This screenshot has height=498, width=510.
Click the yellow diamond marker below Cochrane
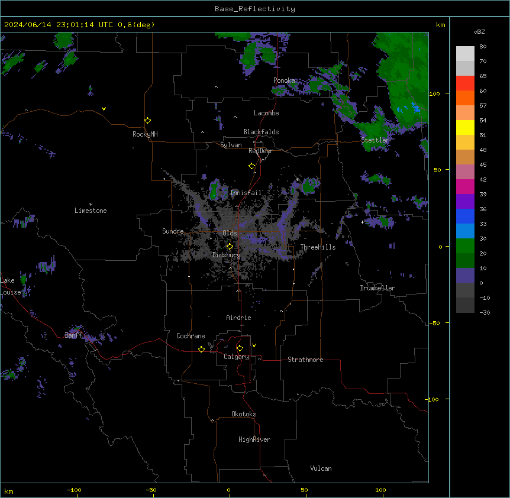(201, 349)
